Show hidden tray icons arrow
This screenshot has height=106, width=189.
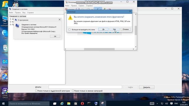(x=157, y=103)
